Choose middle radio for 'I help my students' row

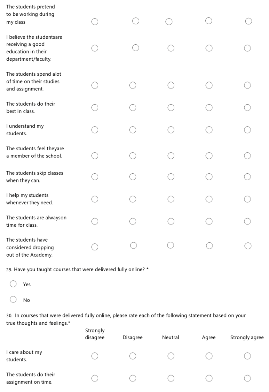(x=171, y=199)
